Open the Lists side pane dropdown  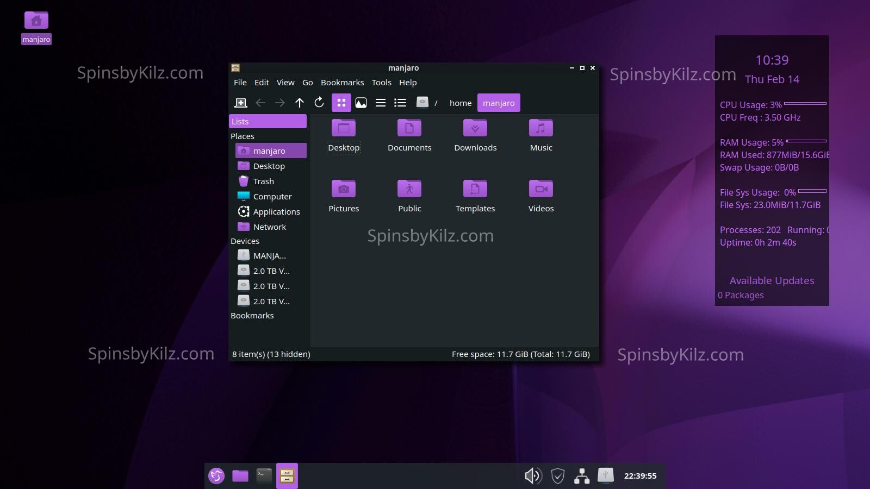pyautogui.click(x=268, y=122)
